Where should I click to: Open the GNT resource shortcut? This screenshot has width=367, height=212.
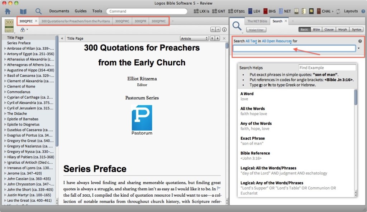(x=219, y=11)
